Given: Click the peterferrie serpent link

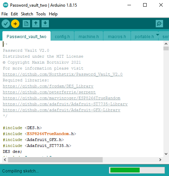Looking at the screenshot, I should coord(49,92).
